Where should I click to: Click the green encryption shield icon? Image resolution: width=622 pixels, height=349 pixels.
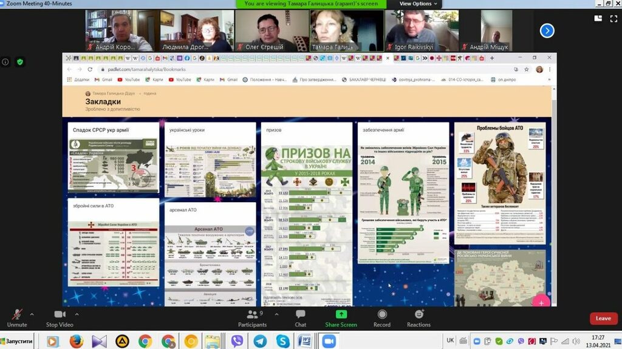pos(20,62)
